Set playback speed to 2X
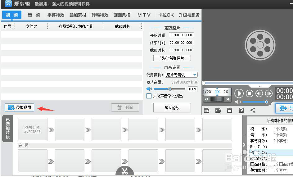The height and width of the screenshot is (177, 293). (x=226, y=92)
